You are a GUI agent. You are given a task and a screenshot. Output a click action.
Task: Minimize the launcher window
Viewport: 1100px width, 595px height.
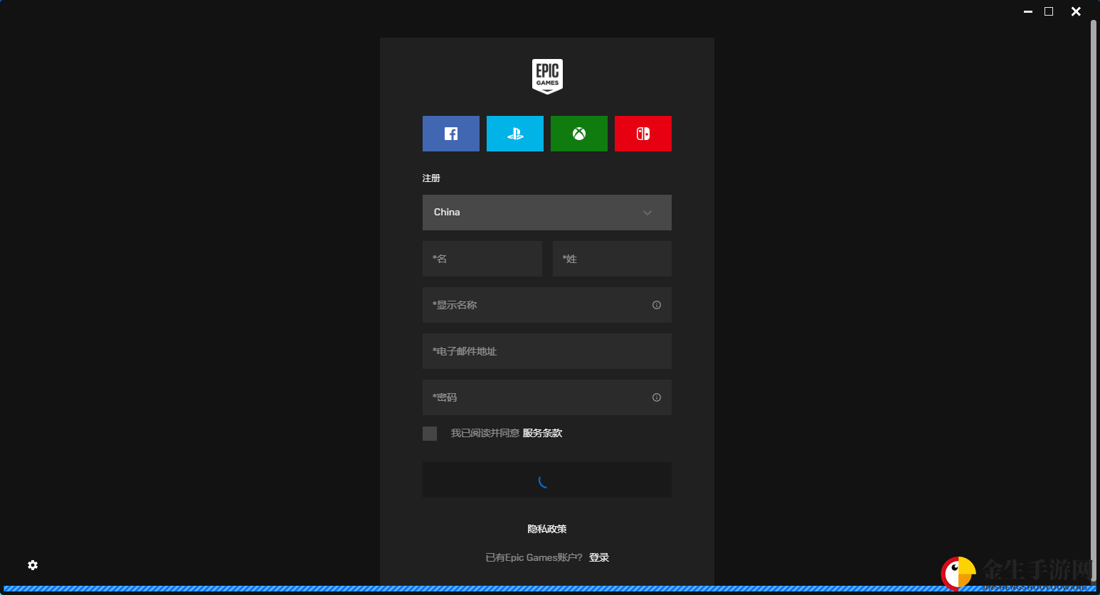[x=1028, y=11]
